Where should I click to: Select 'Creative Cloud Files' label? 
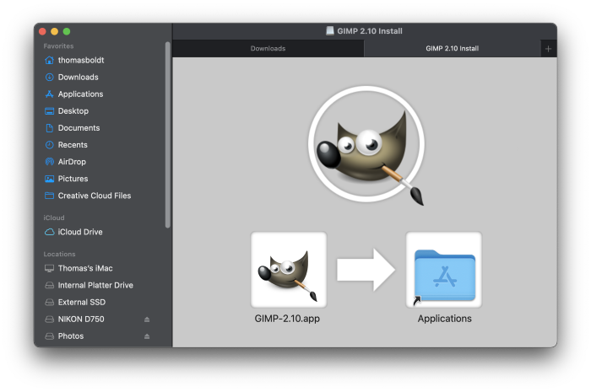[x=95, y=196]
